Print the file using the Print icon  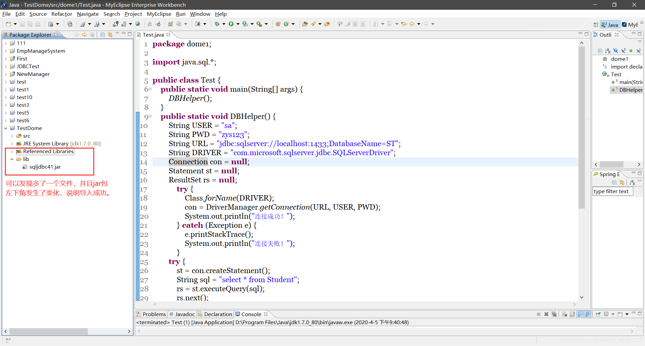tap(38, 24)
